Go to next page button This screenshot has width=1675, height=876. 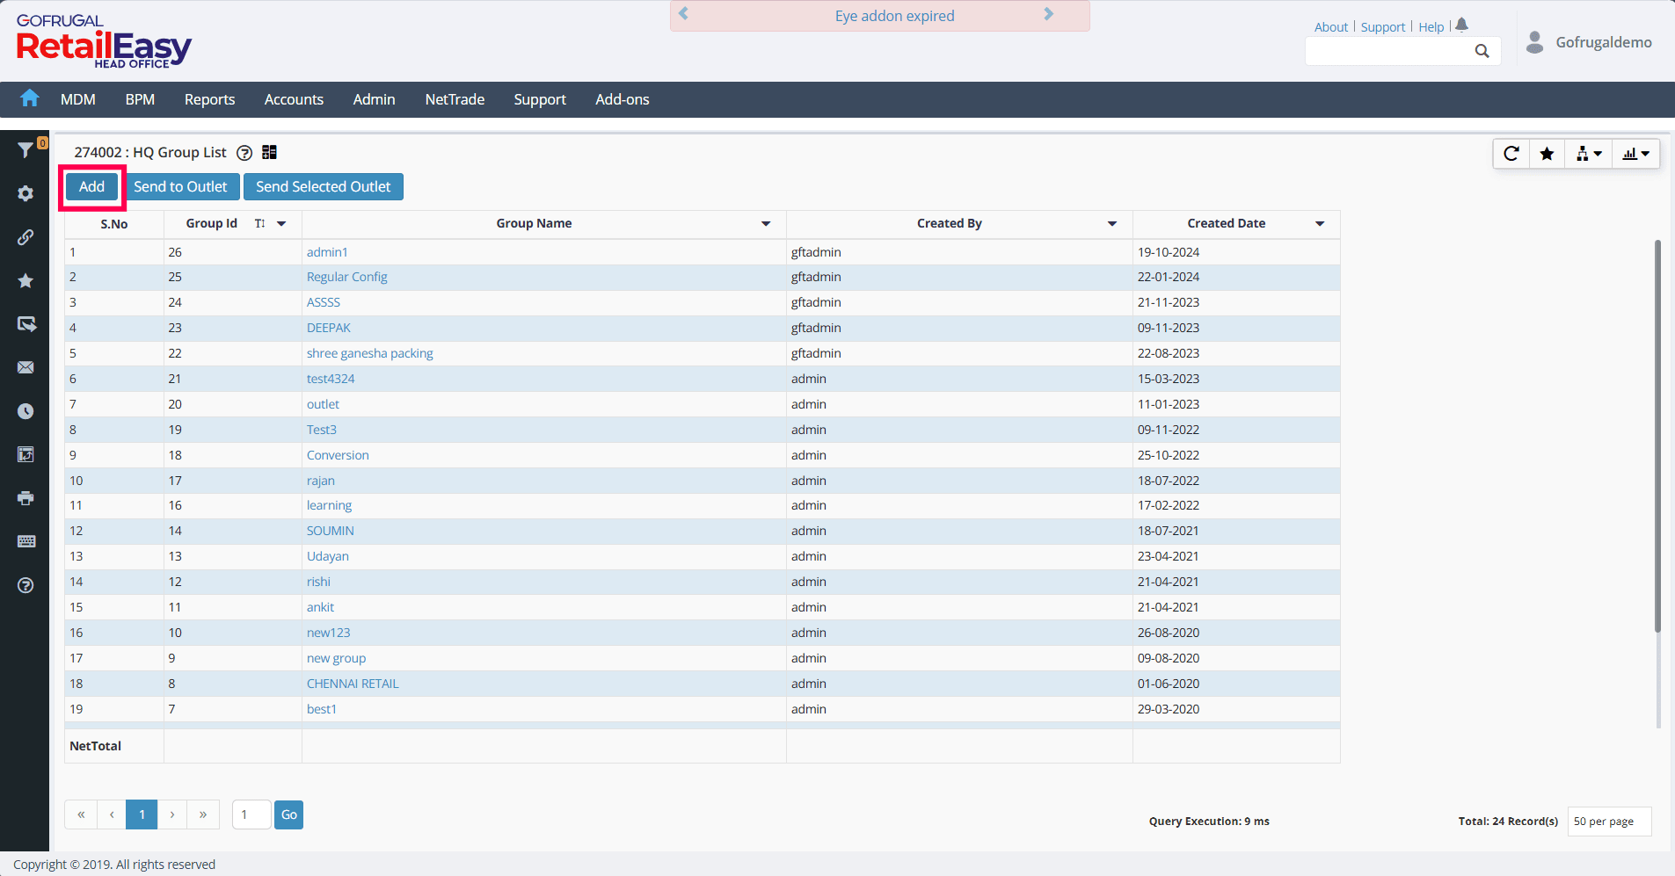tap(172, 814)
